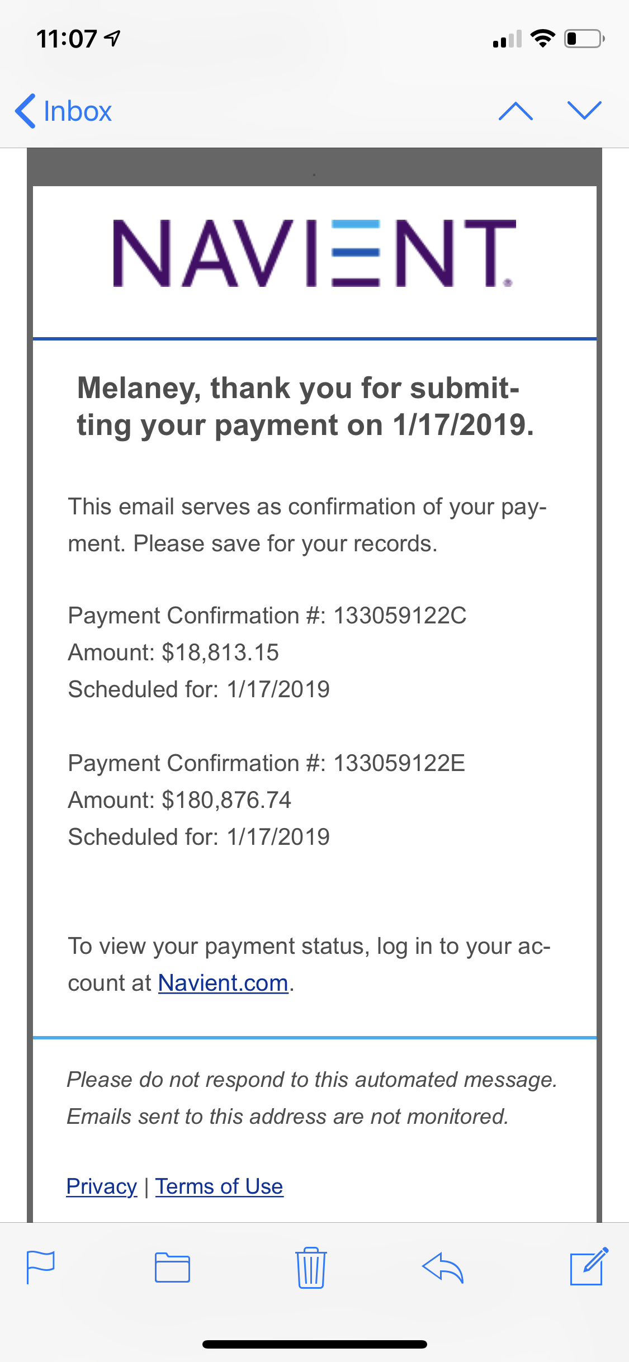Delete the email with the trash icon

(x=311, y=1267)
